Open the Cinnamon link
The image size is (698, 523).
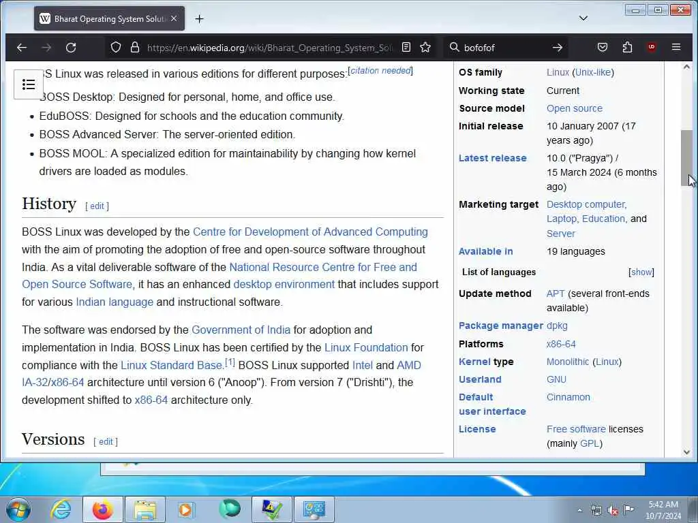pyautogui.click(x=568, y=398)
